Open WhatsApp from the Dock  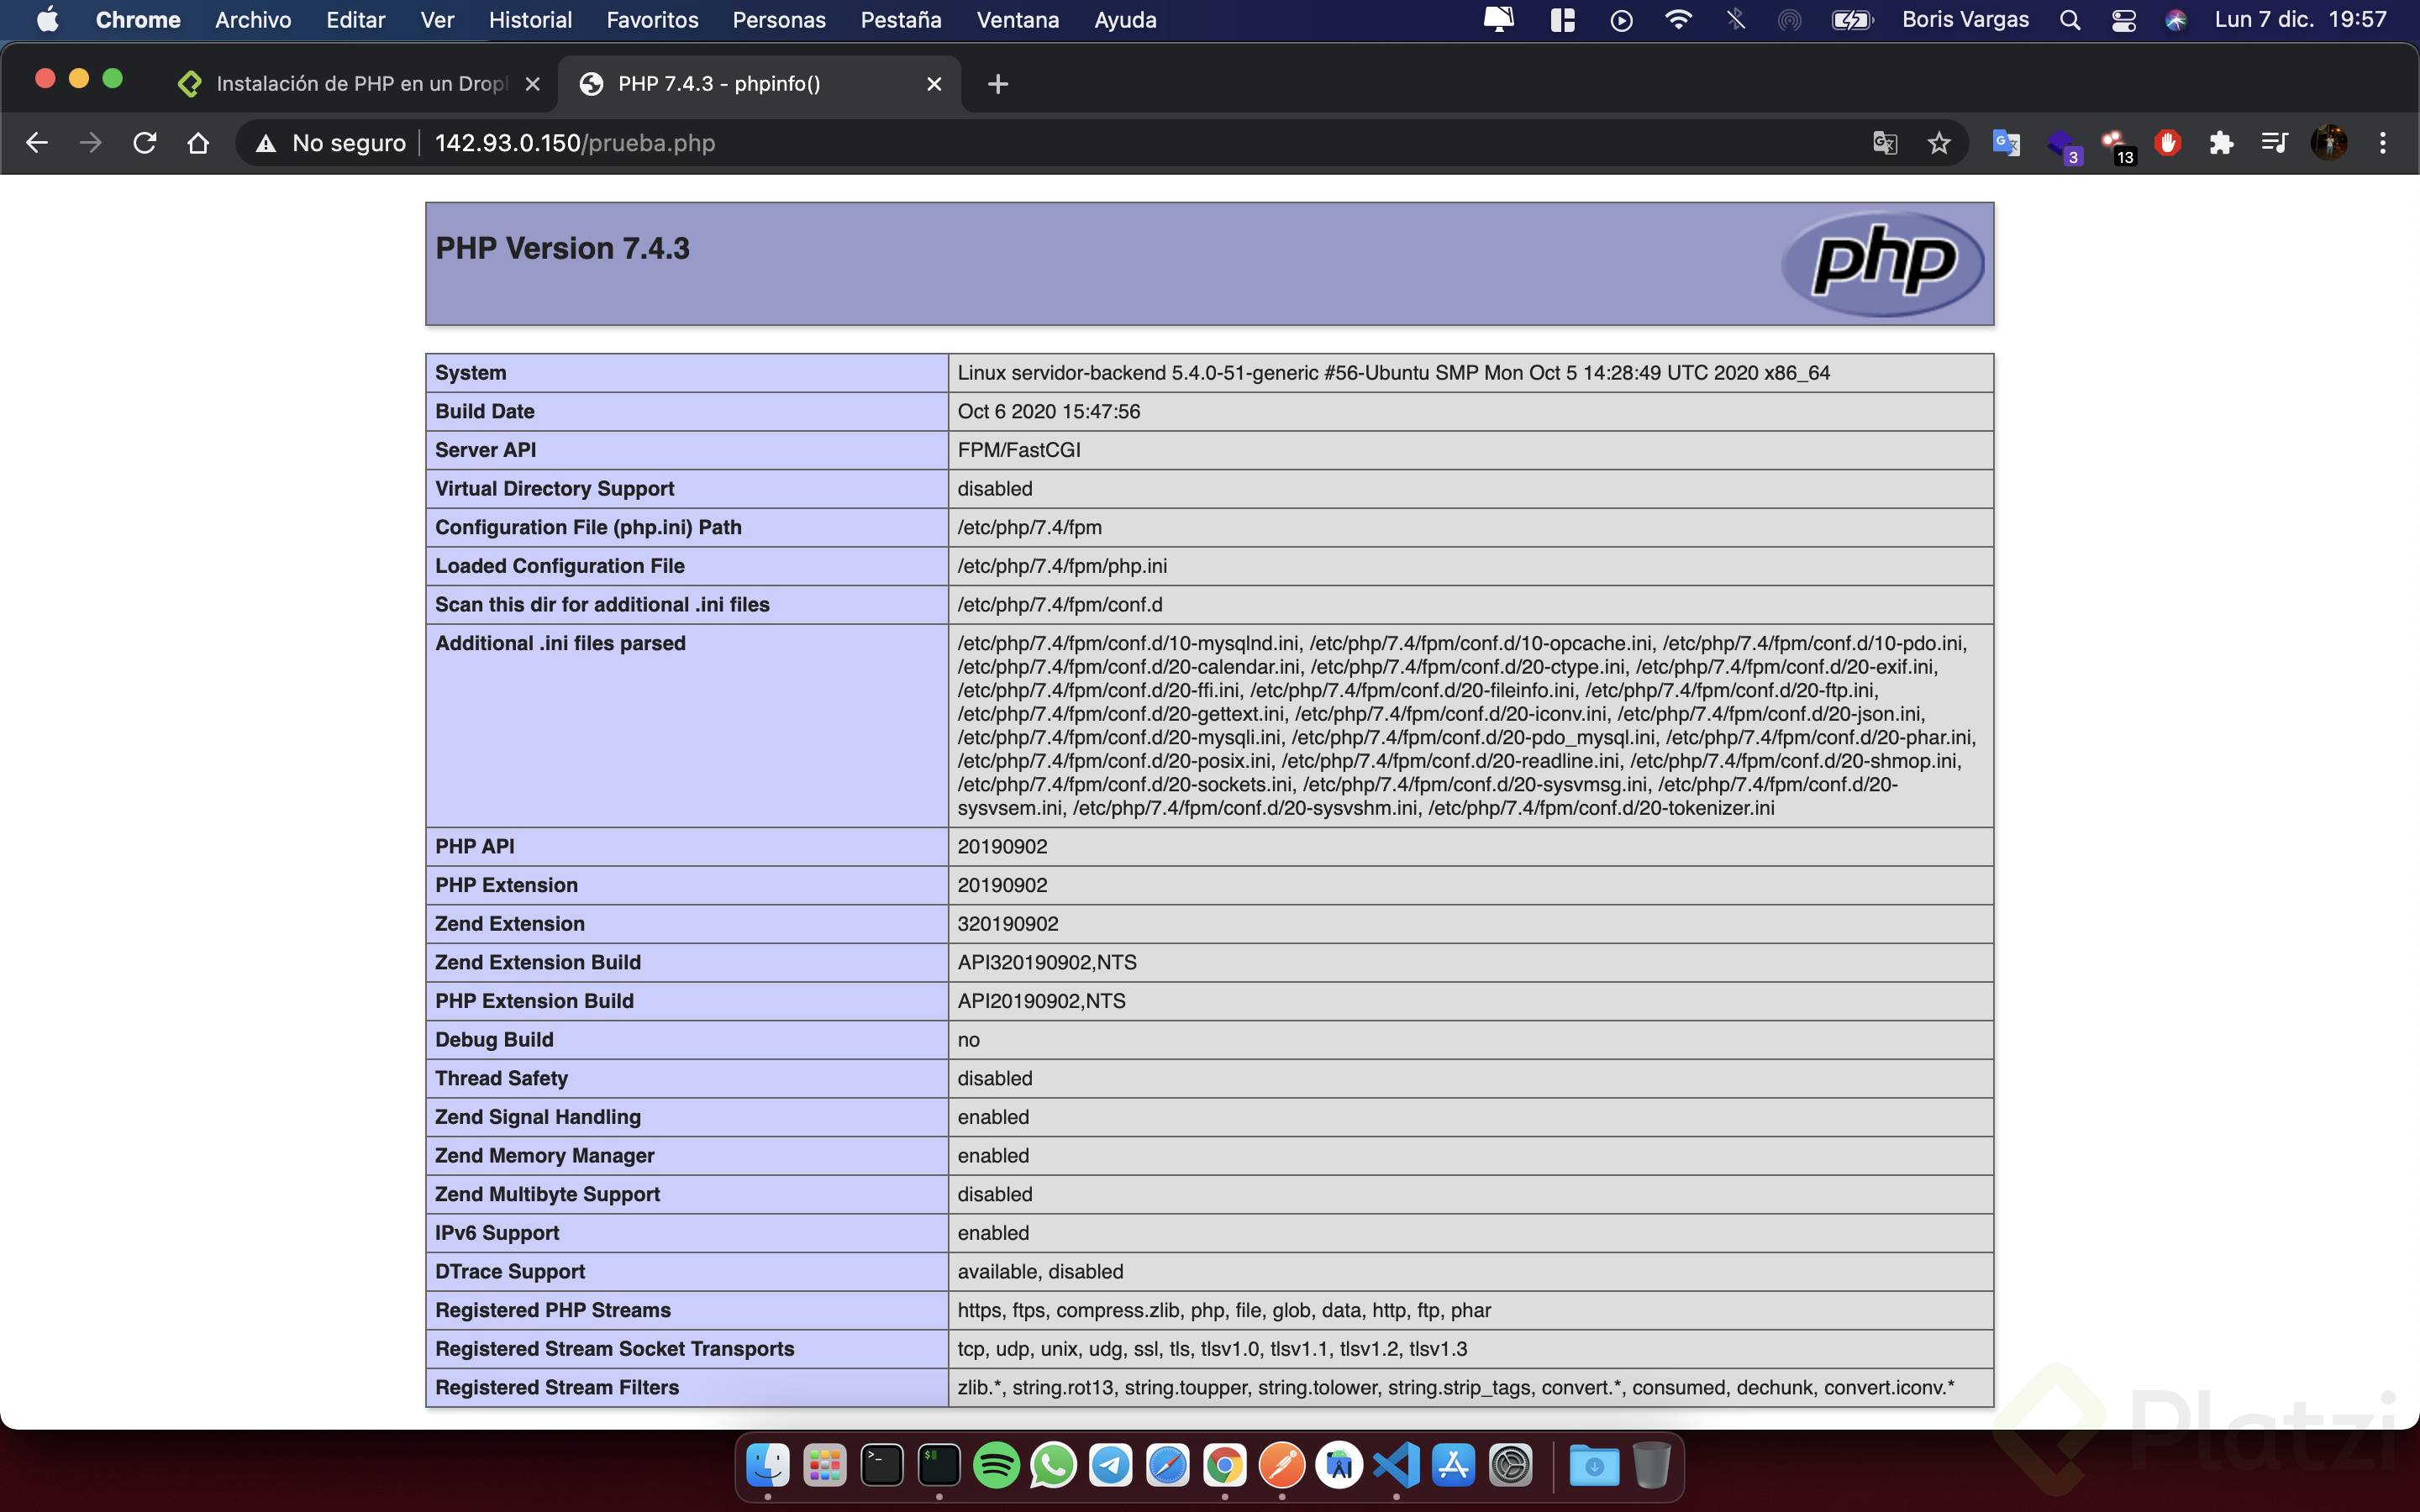click(1053, 1464)
